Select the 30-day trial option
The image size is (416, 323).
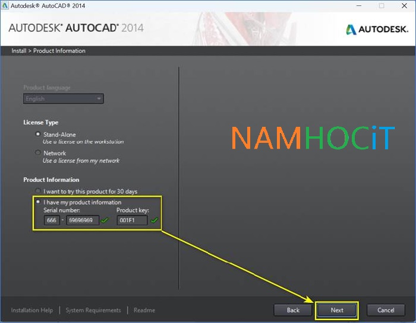(38, 191)
